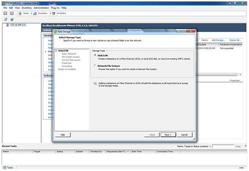Click Details column header in tasks
The image size is (249, 171).
pos(82,152)
